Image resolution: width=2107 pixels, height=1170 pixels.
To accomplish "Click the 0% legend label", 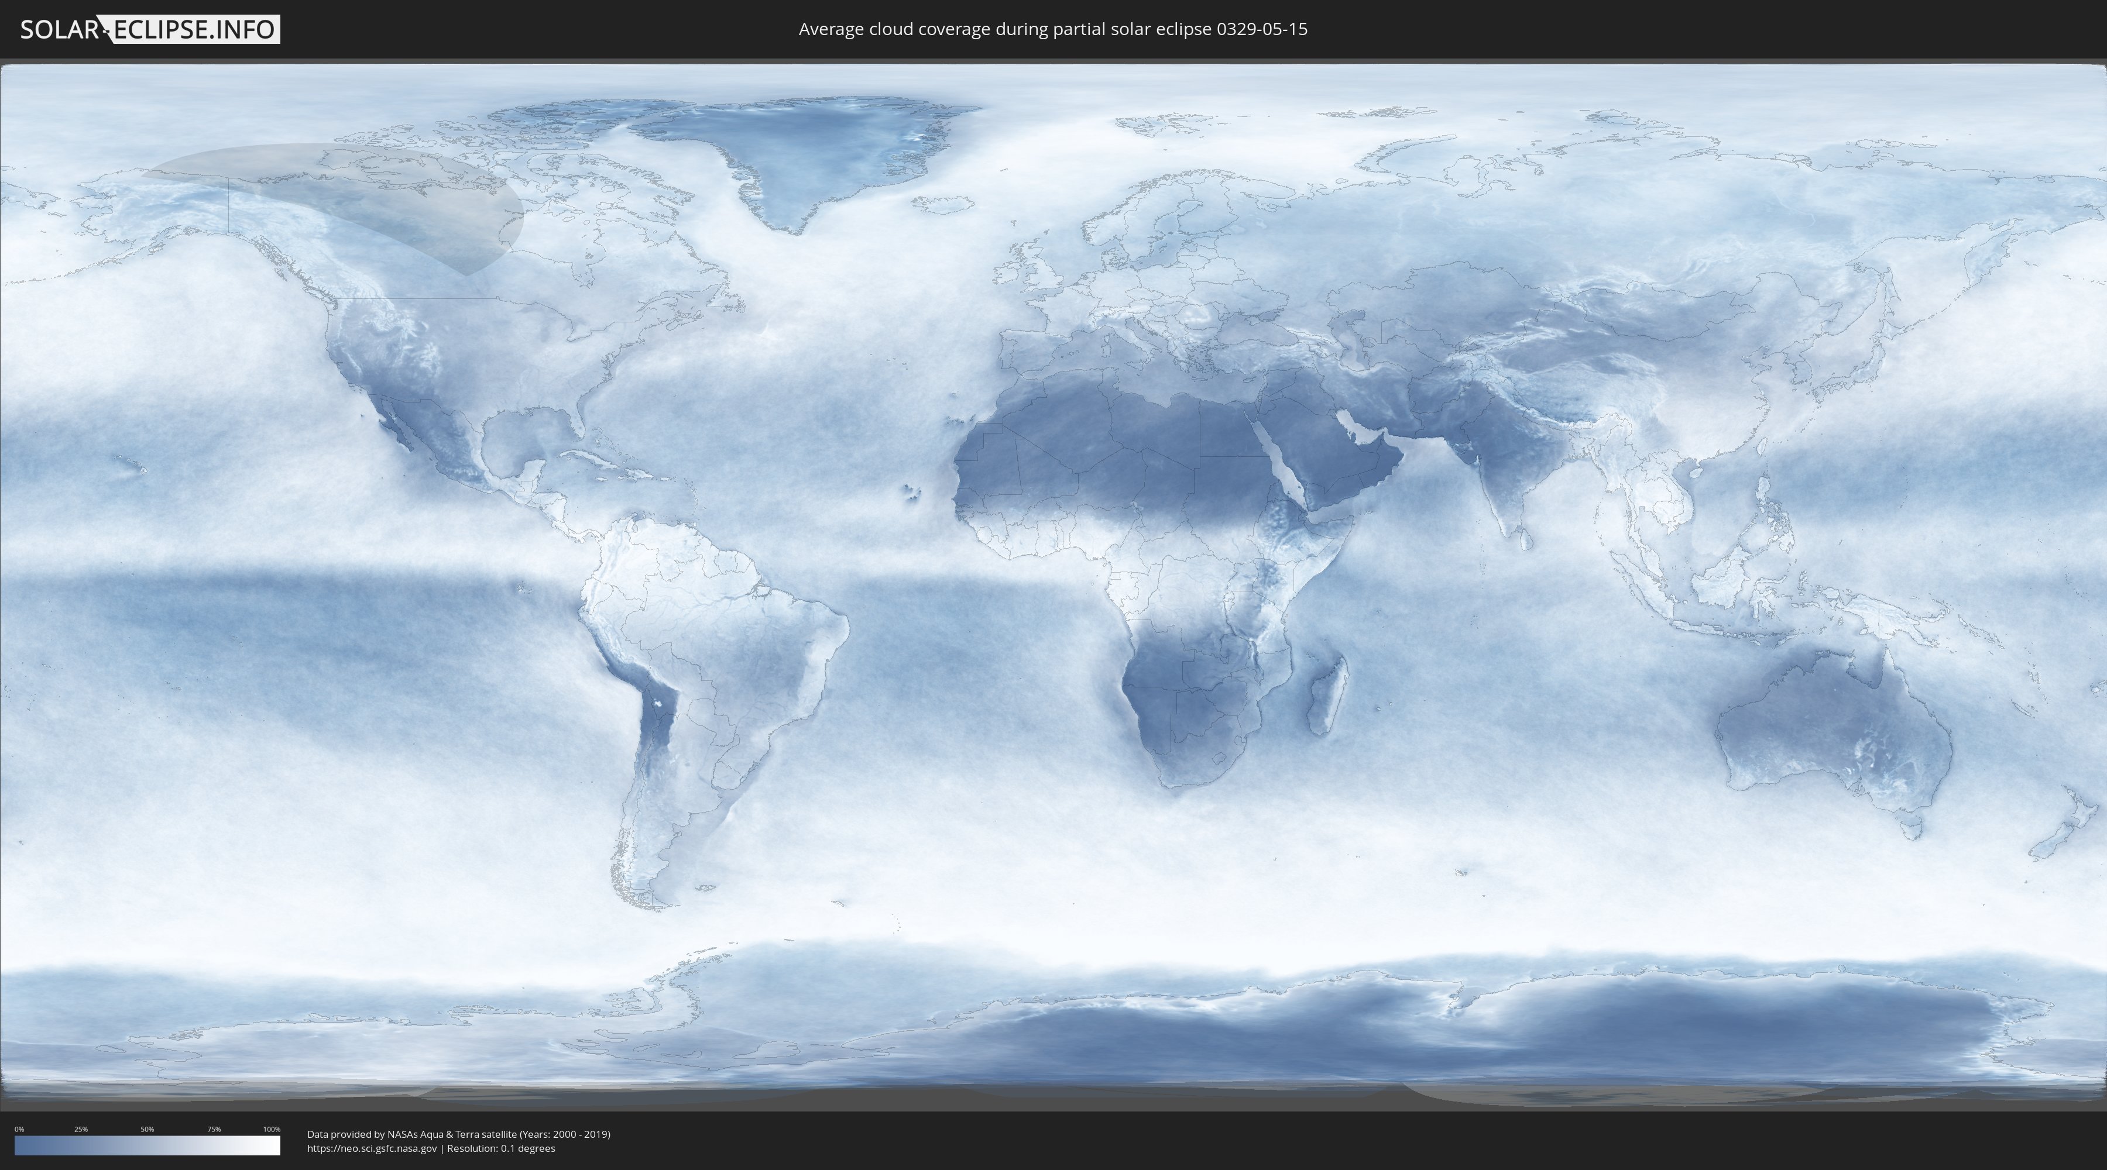I will pos(19,1129).
